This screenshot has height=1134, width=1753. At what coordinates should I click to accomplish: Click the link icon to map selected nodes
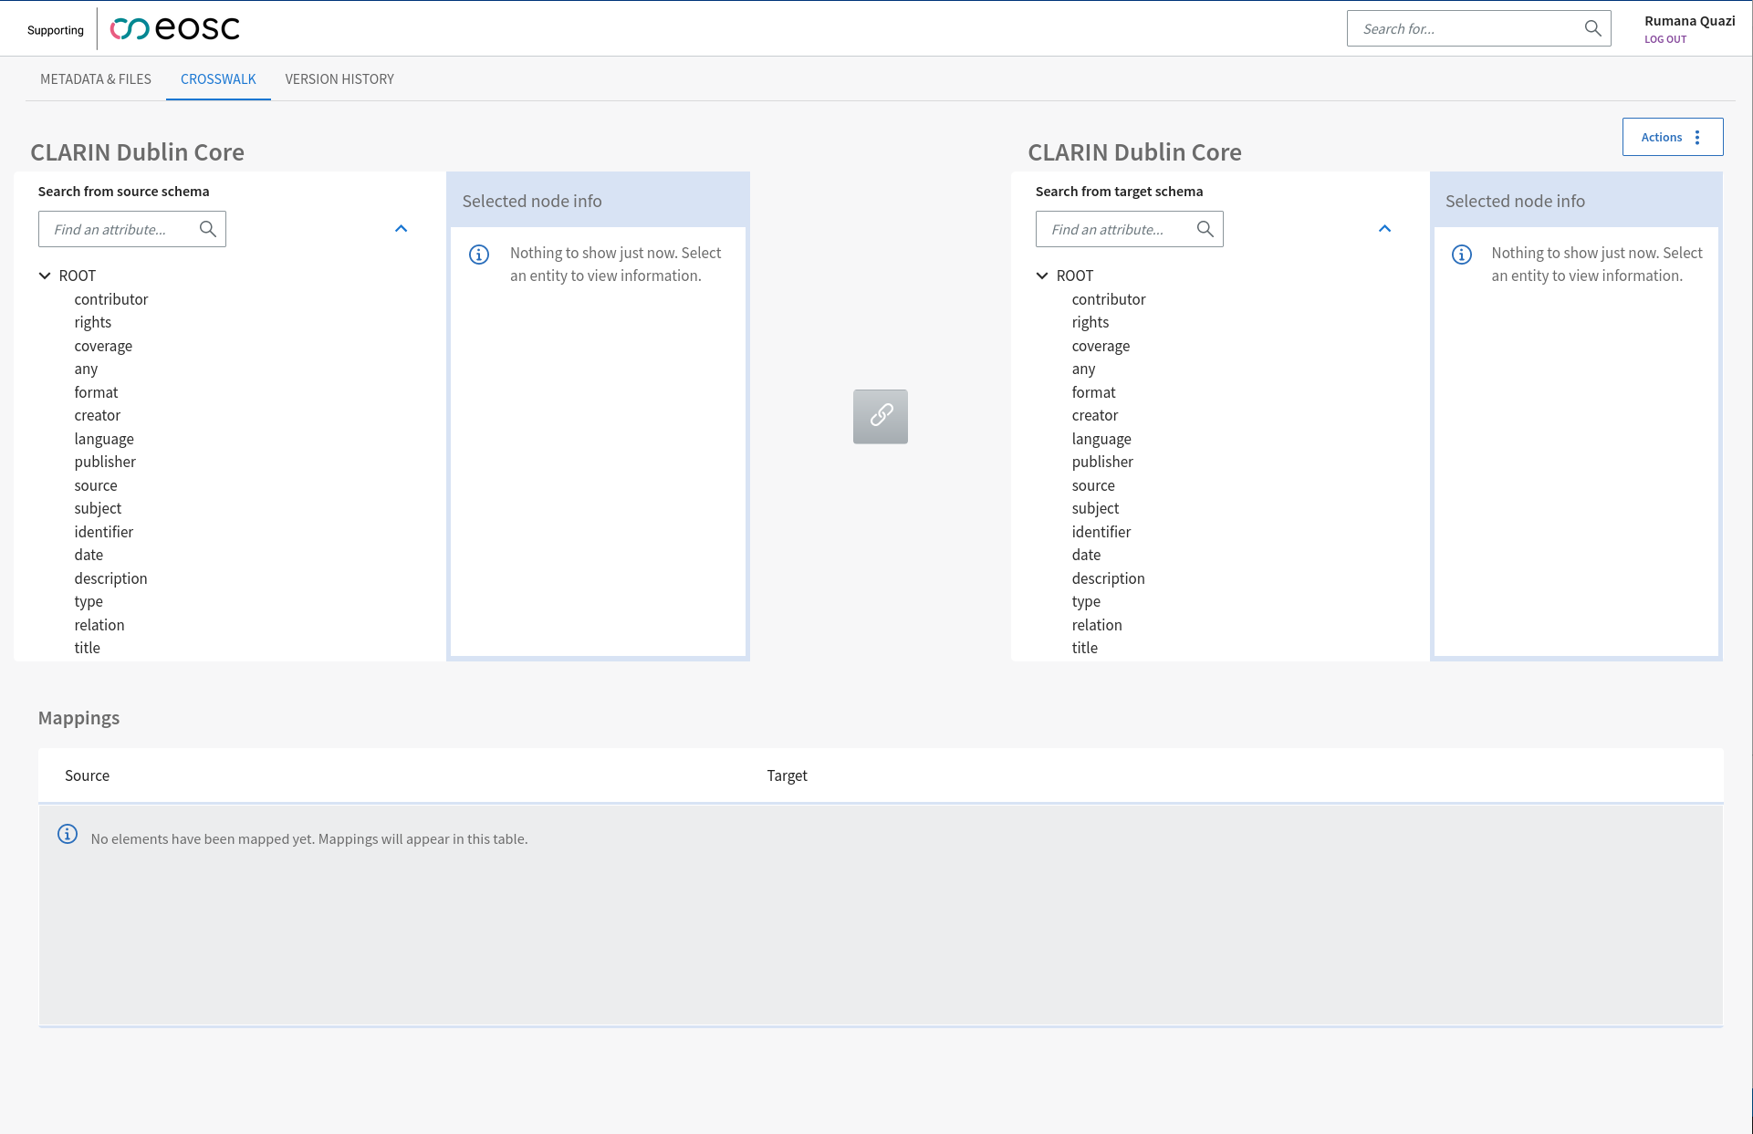880,416
